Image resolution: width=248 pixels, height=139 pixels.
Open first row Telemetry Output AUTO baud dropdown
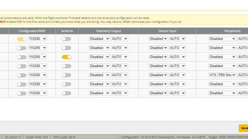pos(119,39)
